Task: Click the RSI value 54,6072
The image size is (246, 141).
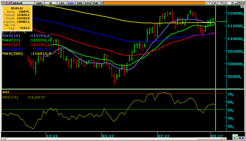Action: click(36, 97)
